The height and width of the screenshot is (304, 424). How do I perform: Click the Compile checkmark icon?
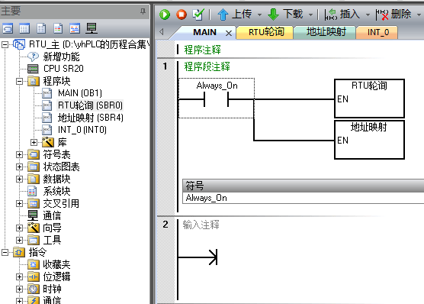pos(198,15)
